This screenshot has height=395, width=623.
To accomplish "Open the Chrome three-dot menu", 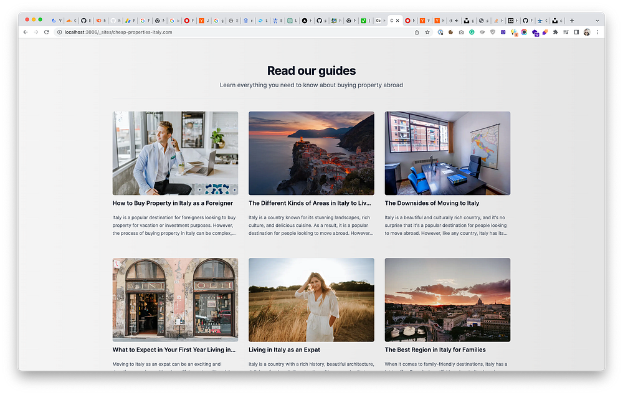I will (x=597, y=32).
